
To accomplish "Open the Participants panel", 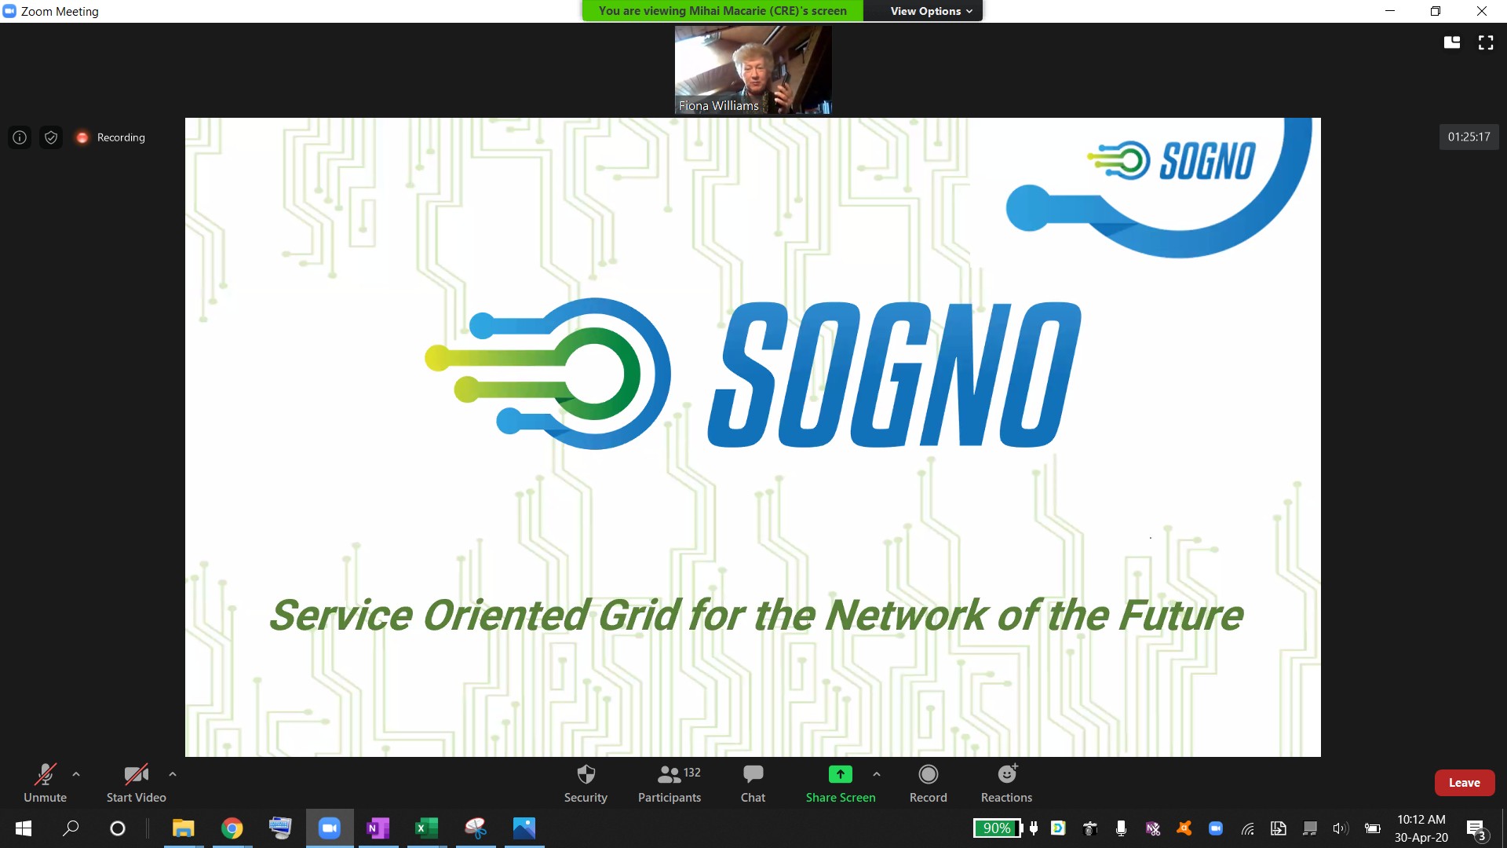I will click(x=670, y=783).
